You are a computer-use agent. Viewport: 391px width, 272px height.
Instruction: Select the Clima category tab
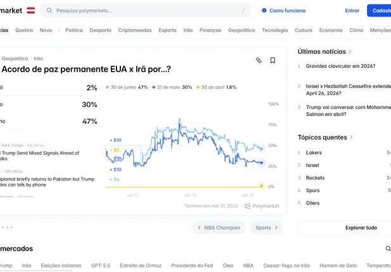(x=356, y=30)
